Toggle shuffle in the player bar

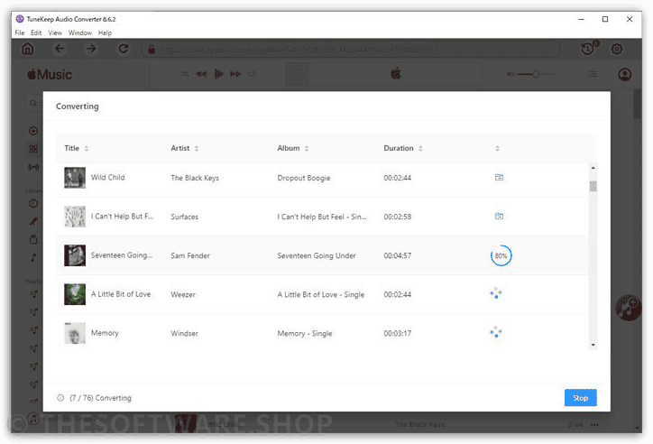coord(185,74)
